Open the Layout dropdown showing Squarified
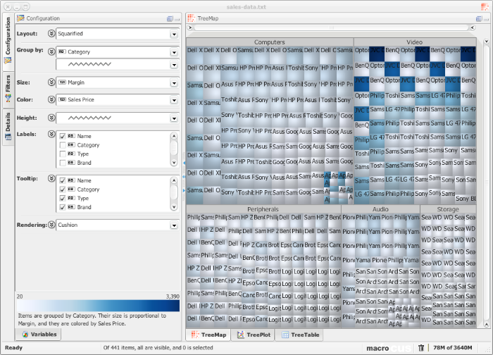This screenshot has height=355, width=493. point(174,33)
